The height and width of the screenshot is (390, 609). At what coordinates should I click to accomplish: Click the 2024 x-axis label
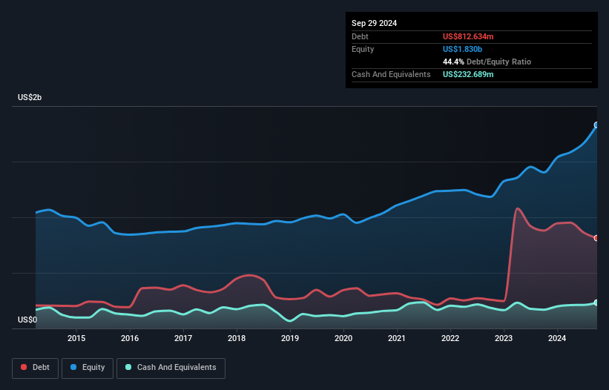pos(557,338)
